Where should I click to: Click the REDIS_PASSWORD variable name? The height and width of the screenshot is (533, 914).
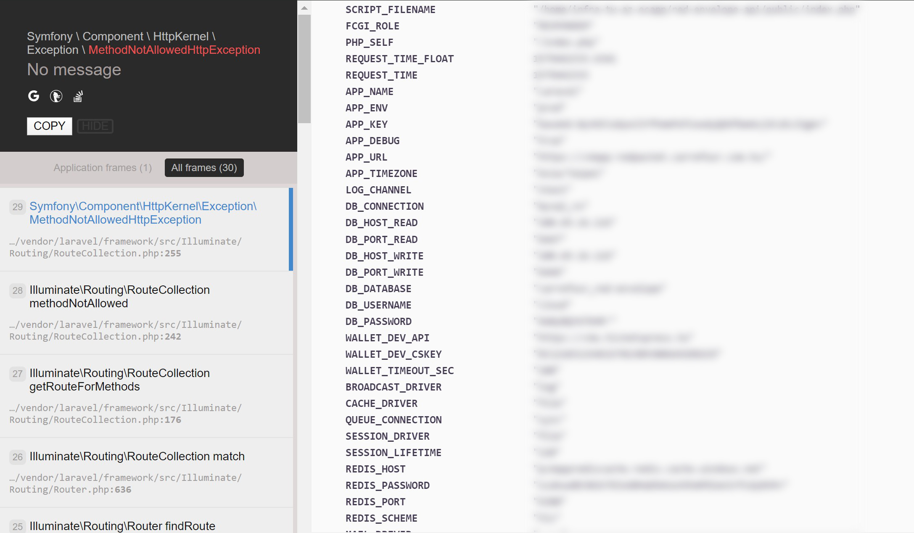tap(388, 486)
